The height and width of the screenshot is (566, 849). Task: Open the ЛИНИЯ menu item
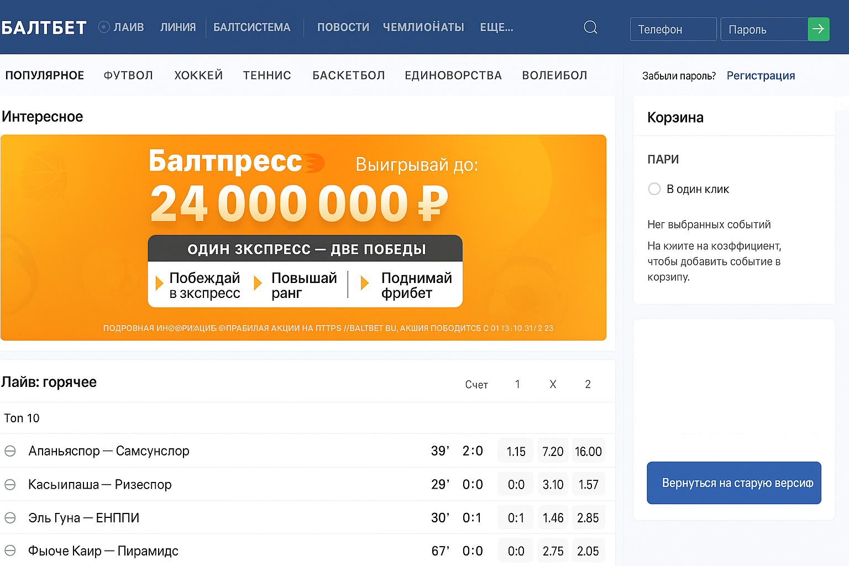(x=178, y=27)
